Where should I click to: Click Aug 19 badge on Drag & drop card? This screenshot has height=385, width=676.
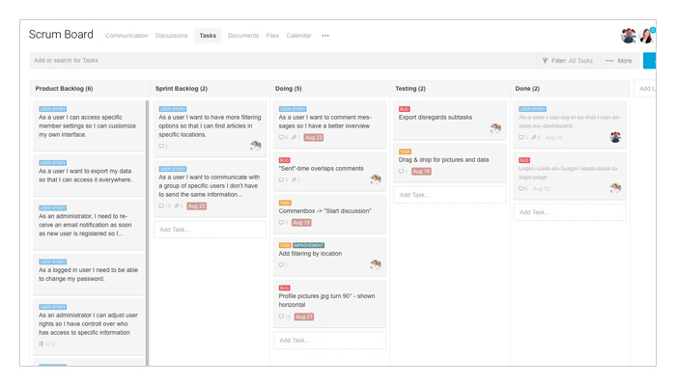[421, 172]
